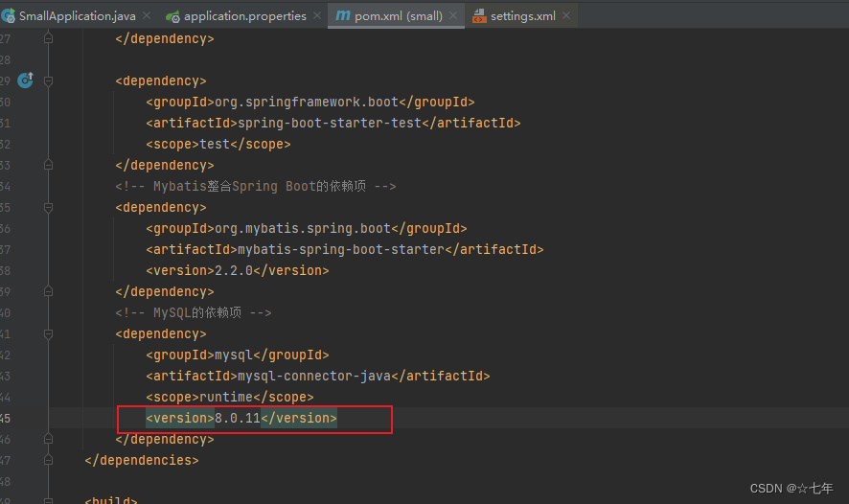849x504 pixels.
Task: Click the spring-boot-starter-test artifactId text
Action: coord(330,123)
